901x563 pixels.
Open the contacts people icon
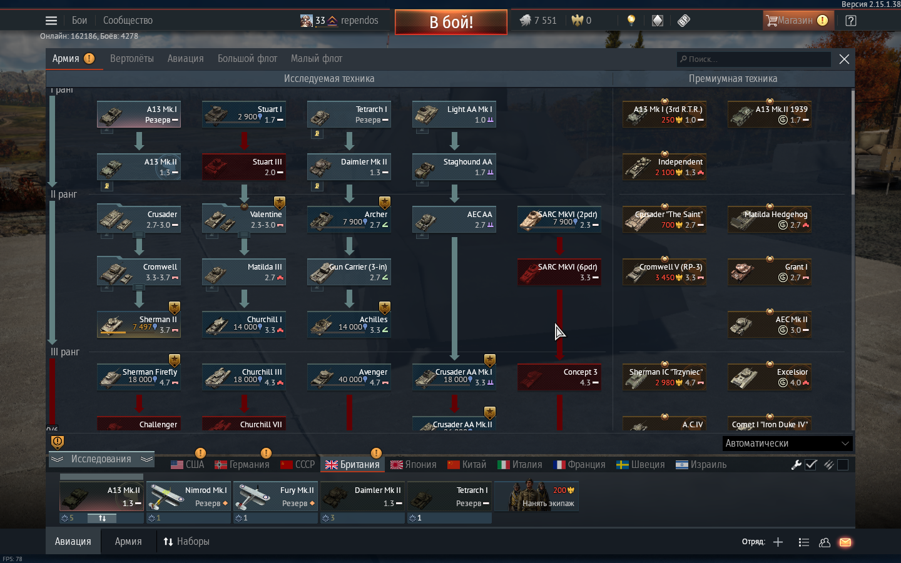825,542
